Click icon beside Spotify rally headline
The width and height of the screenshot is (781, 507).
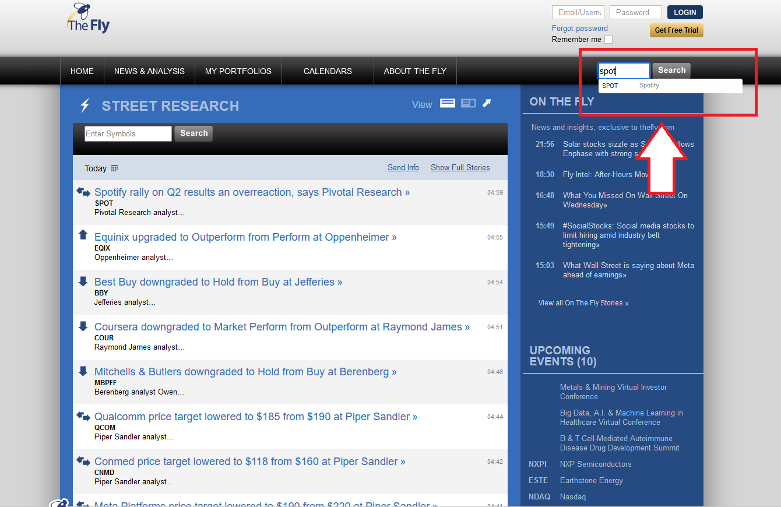tap(83, 192)
